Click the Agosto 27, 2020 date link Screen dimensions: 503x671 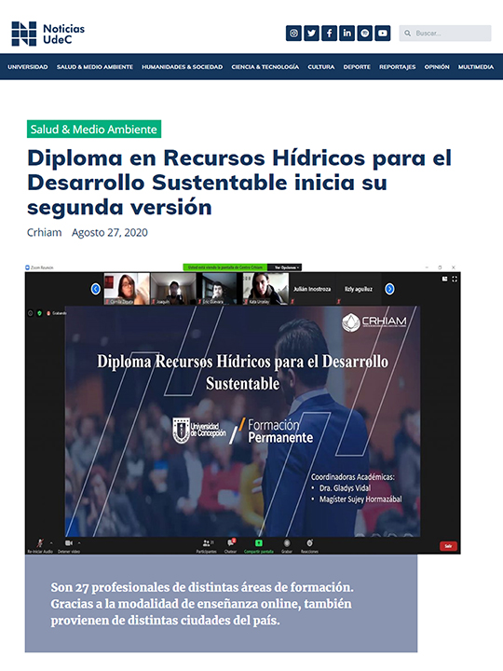click(110, 232)
